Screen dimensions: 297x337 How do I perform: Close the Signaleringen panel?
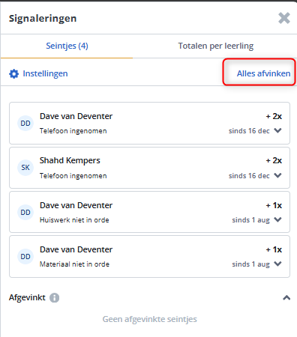point(284,18)
